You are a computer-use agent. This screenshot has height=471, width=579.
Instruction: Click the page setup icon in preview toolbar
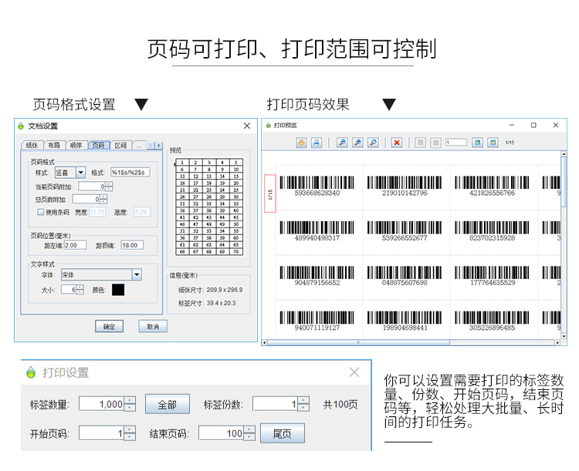pyautogui.click(x=301, y=143)
